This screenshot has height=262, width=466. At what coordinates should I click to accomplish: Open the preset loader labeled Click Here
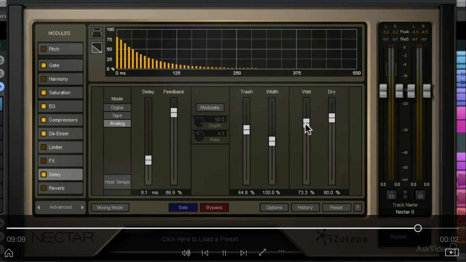(200, 239)
